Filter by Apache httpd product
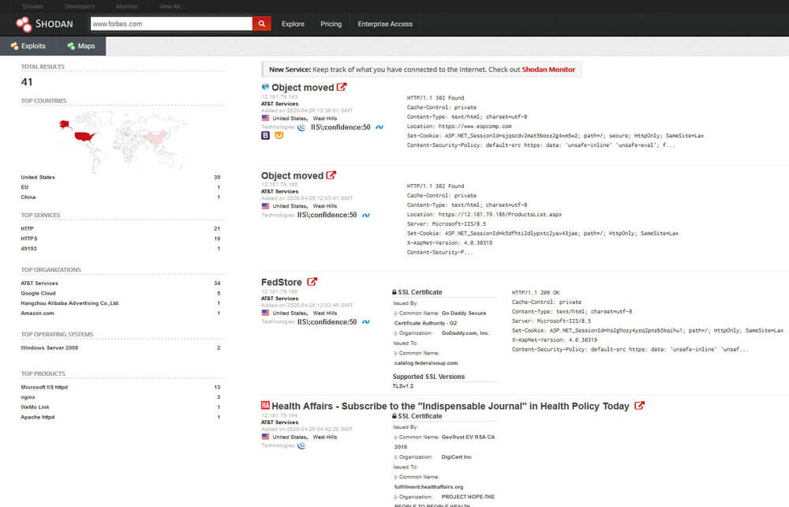The width and height of the screenshot is (789, 507). (38, 418)
